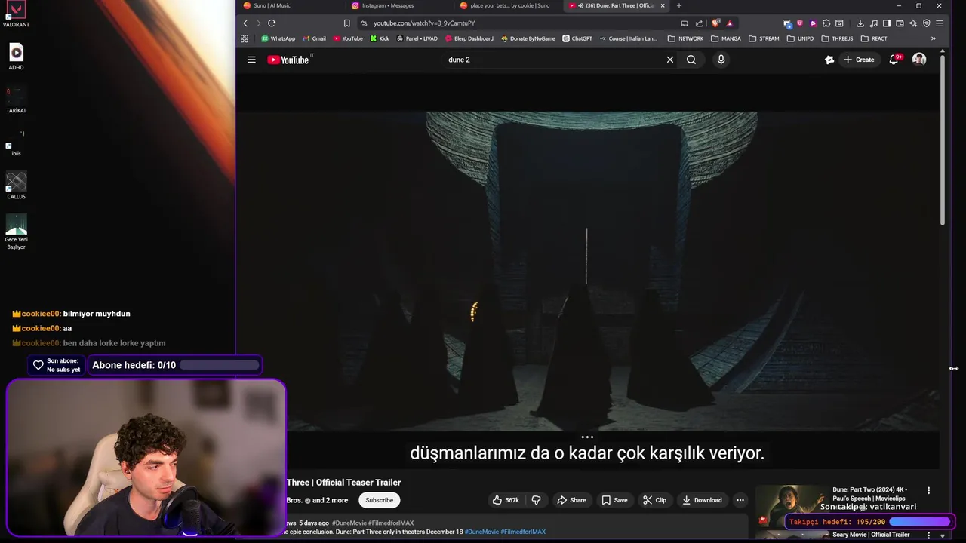Screen dimensions: 966x543
Task: Save the video to a playlist
Action: [x=614, y=500]
